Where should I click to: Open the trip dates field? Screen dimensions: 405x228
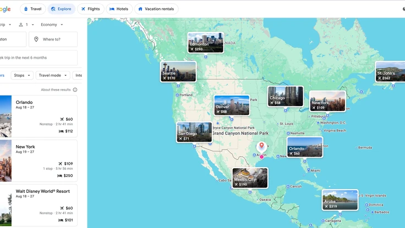click(39, 58)
